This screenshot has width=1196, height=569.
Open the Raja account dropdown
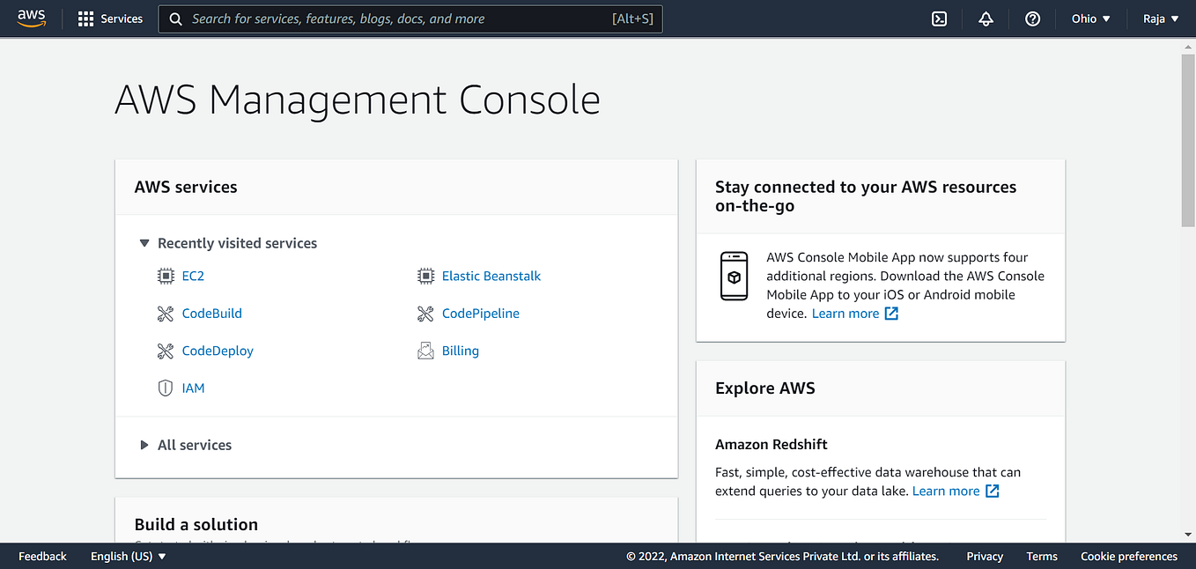(1160, 18)
